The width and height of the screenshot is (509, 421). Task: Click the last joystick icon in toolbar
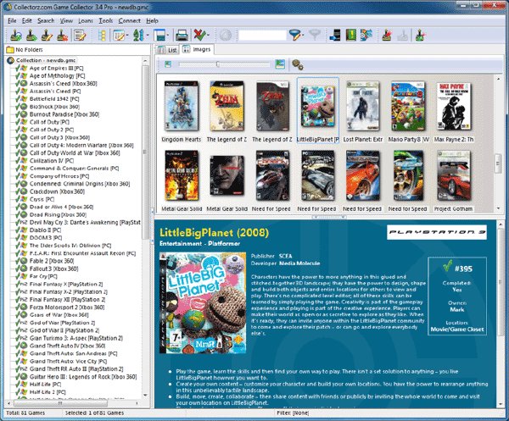coord(420,35)
